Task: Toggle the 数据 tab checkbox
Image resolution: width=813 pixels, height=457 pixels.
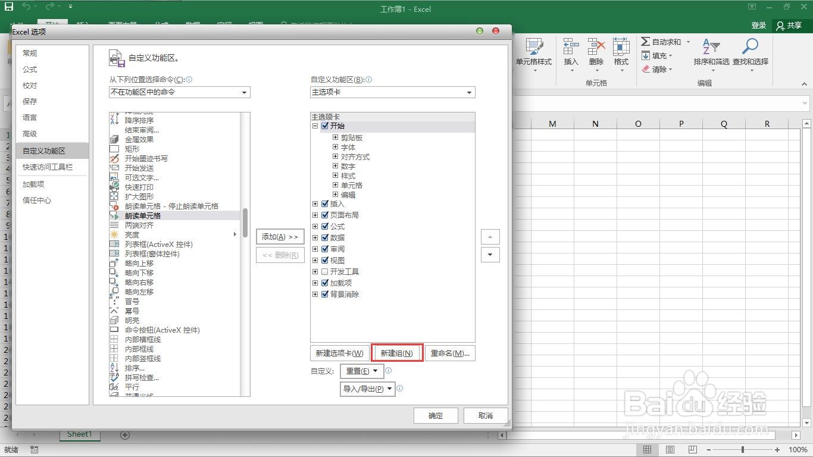Action: [325, 237]
